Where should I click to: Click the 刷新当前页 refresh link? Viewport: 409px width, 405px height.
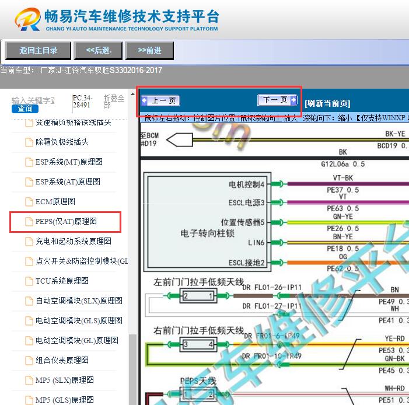(327, 103)
